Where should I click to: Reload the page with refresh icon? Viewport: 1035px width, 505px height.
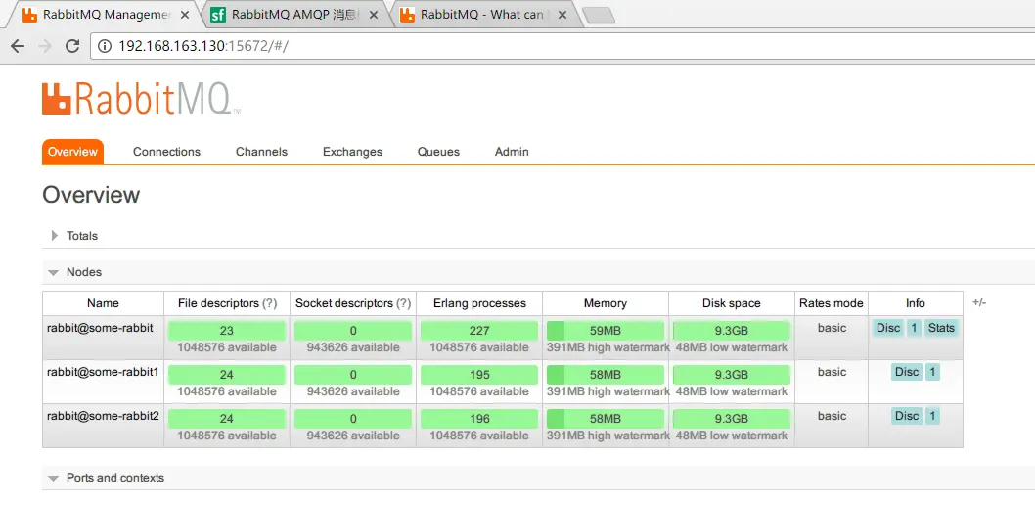pos(72,46)
